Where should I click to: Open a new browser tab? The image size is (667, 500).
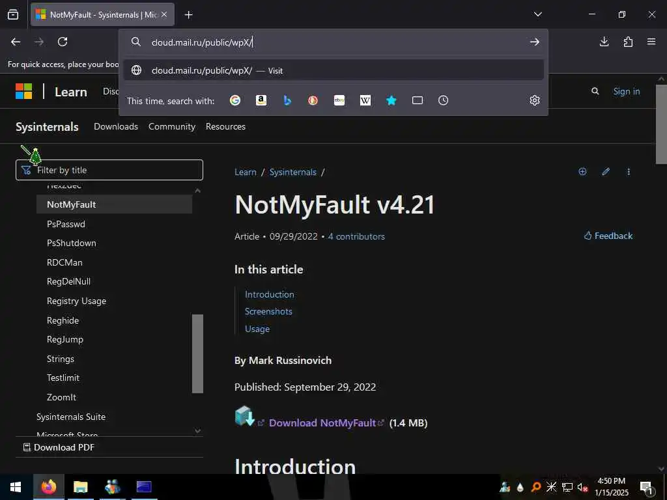click(188, 15)
